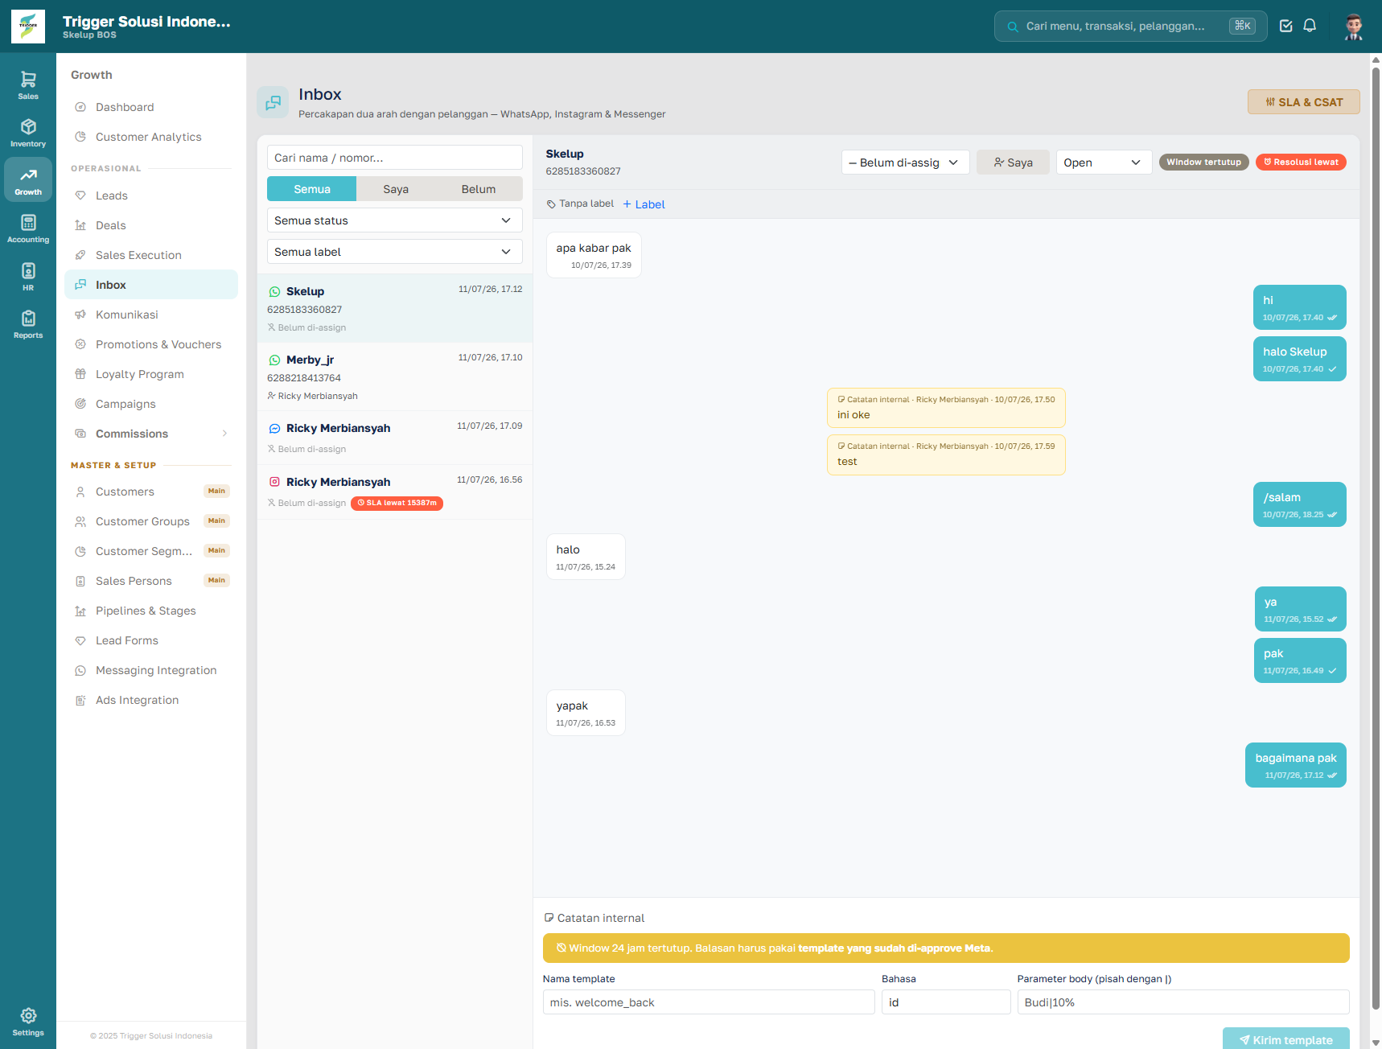Open the Reports module icon
This screenshot has height=1049, width=1382.
[28, 324]
